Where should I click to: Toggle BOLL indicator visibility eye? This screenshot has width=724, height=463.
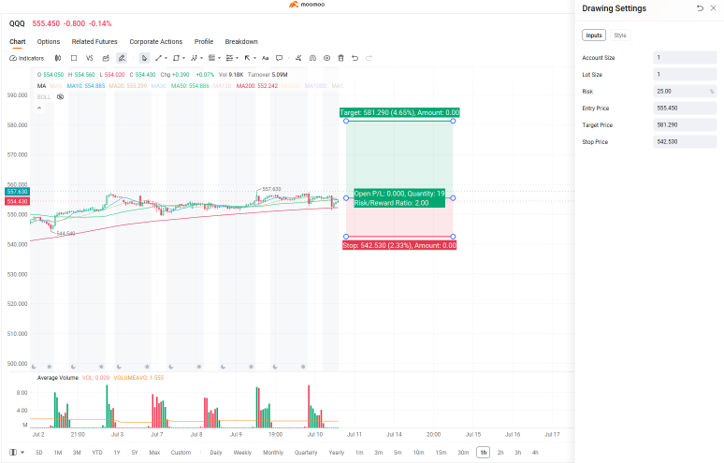60,97
